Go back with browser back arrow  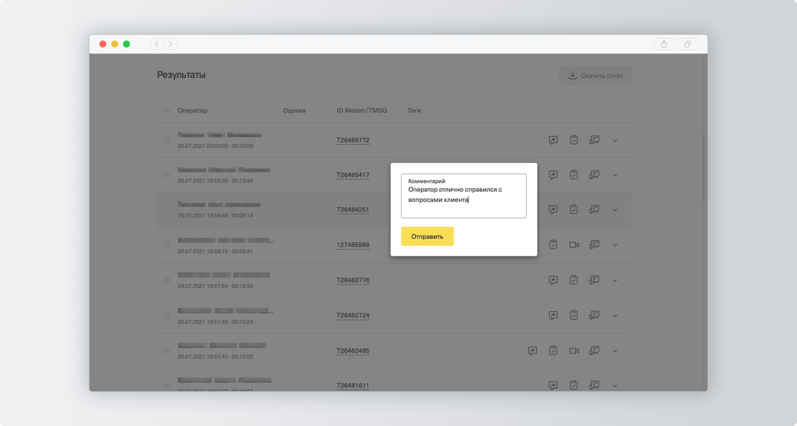157,44
